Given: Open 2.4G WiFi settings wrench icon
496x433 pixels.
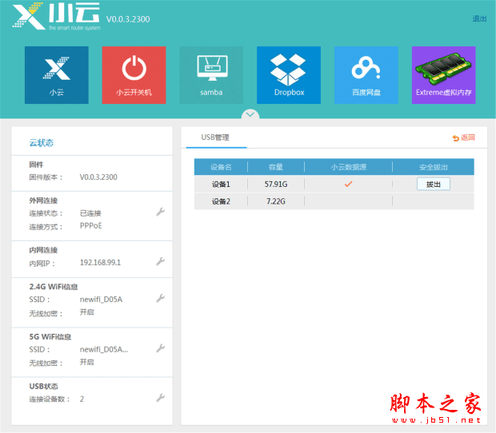Looking at the screenshot, I should pos(160,299).
